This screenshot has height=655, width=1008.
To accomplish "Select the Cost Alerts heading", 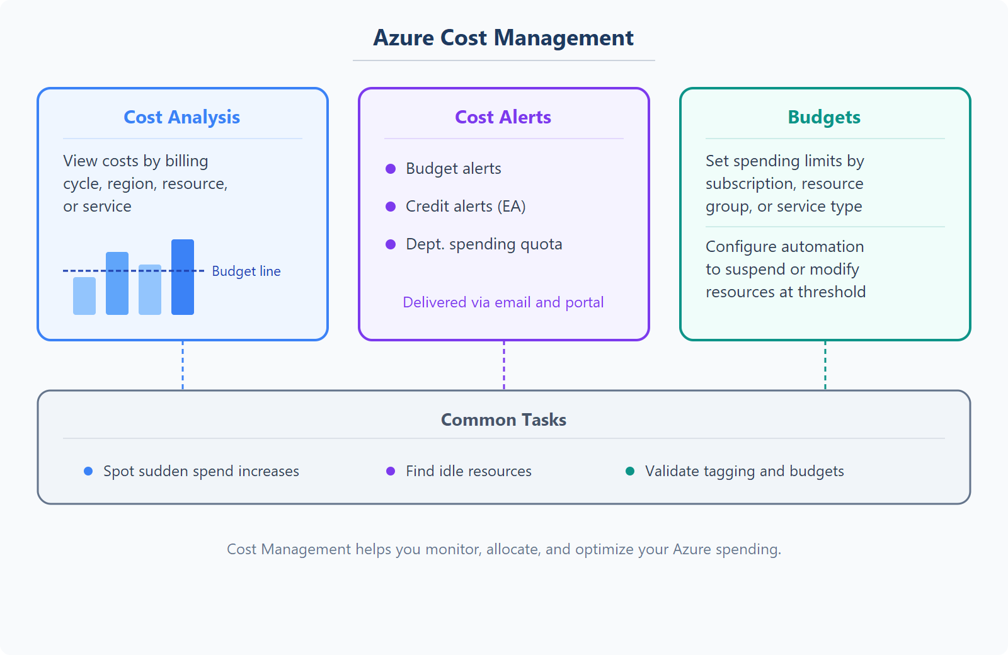I will pos(503,117).
